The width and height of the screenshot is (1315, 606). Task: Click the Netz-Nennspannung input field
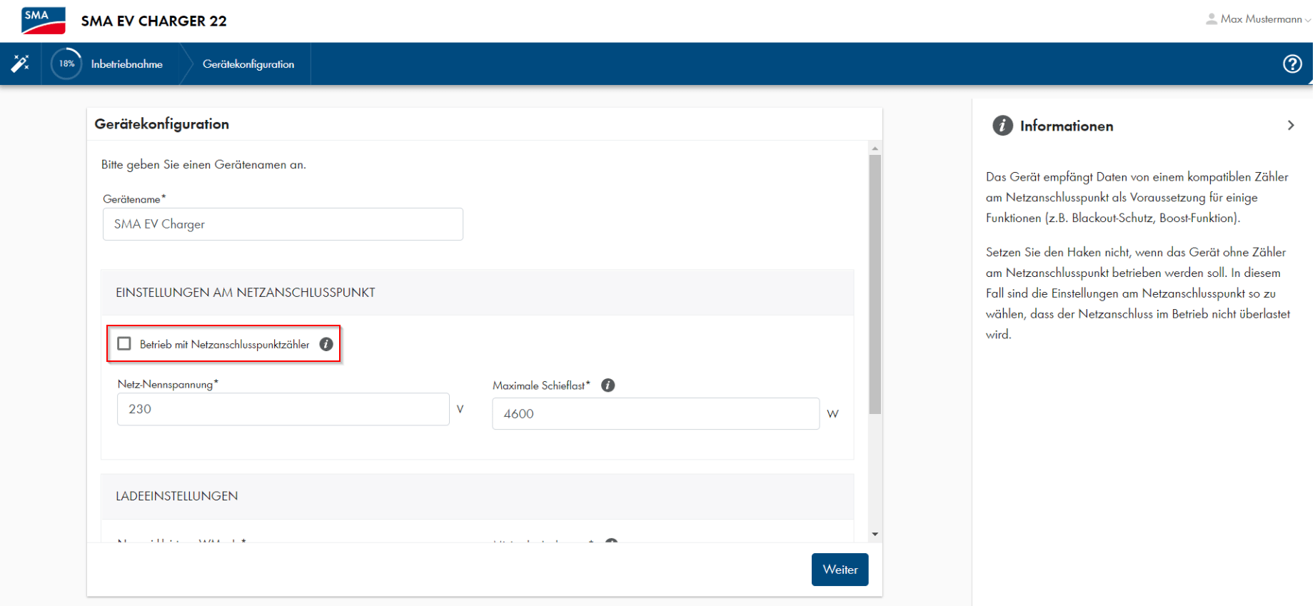point(283,409)
